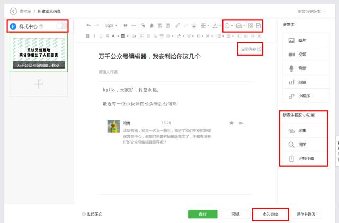Click the 永久链接 button
The width and height of the screenshot is (339, 223).
270,215
